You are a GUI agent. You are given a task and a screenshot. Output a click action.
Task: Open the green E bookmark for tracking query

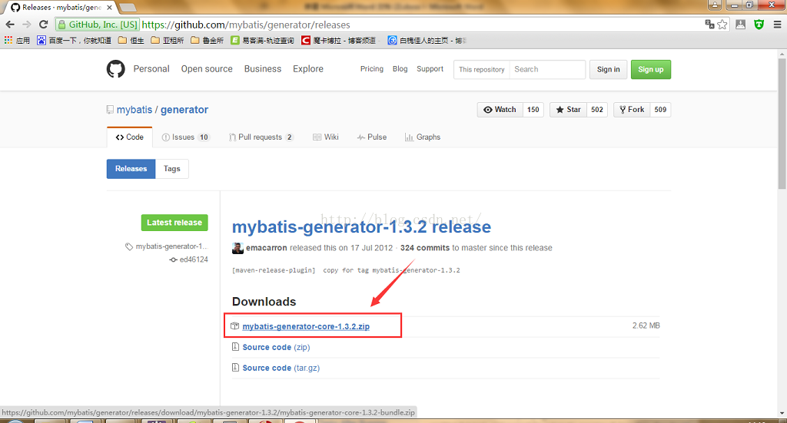[262, 40]
